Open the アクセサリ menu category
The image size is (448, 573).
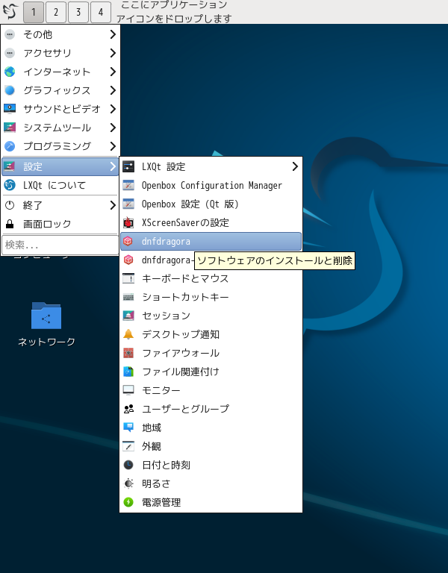coord(60,53)
